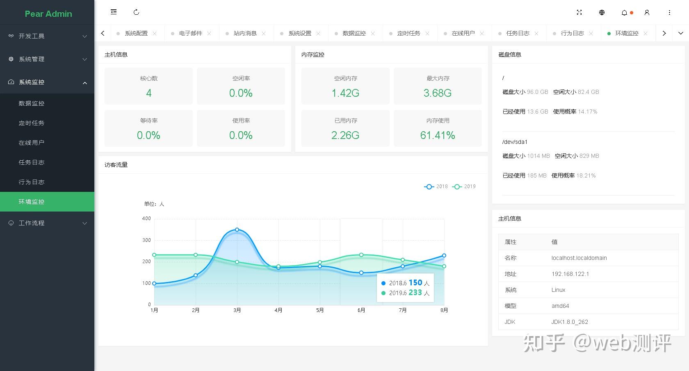This screenshot has height=371, width=689.
Task: Select 环境监控 in the sidebar
Action: [47, 202]
